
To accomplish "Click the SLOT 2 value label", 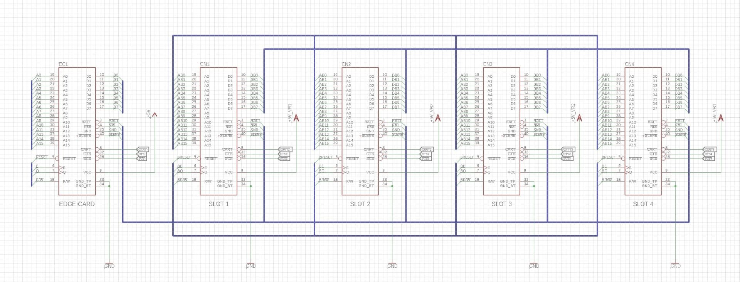I will [360, 204].
